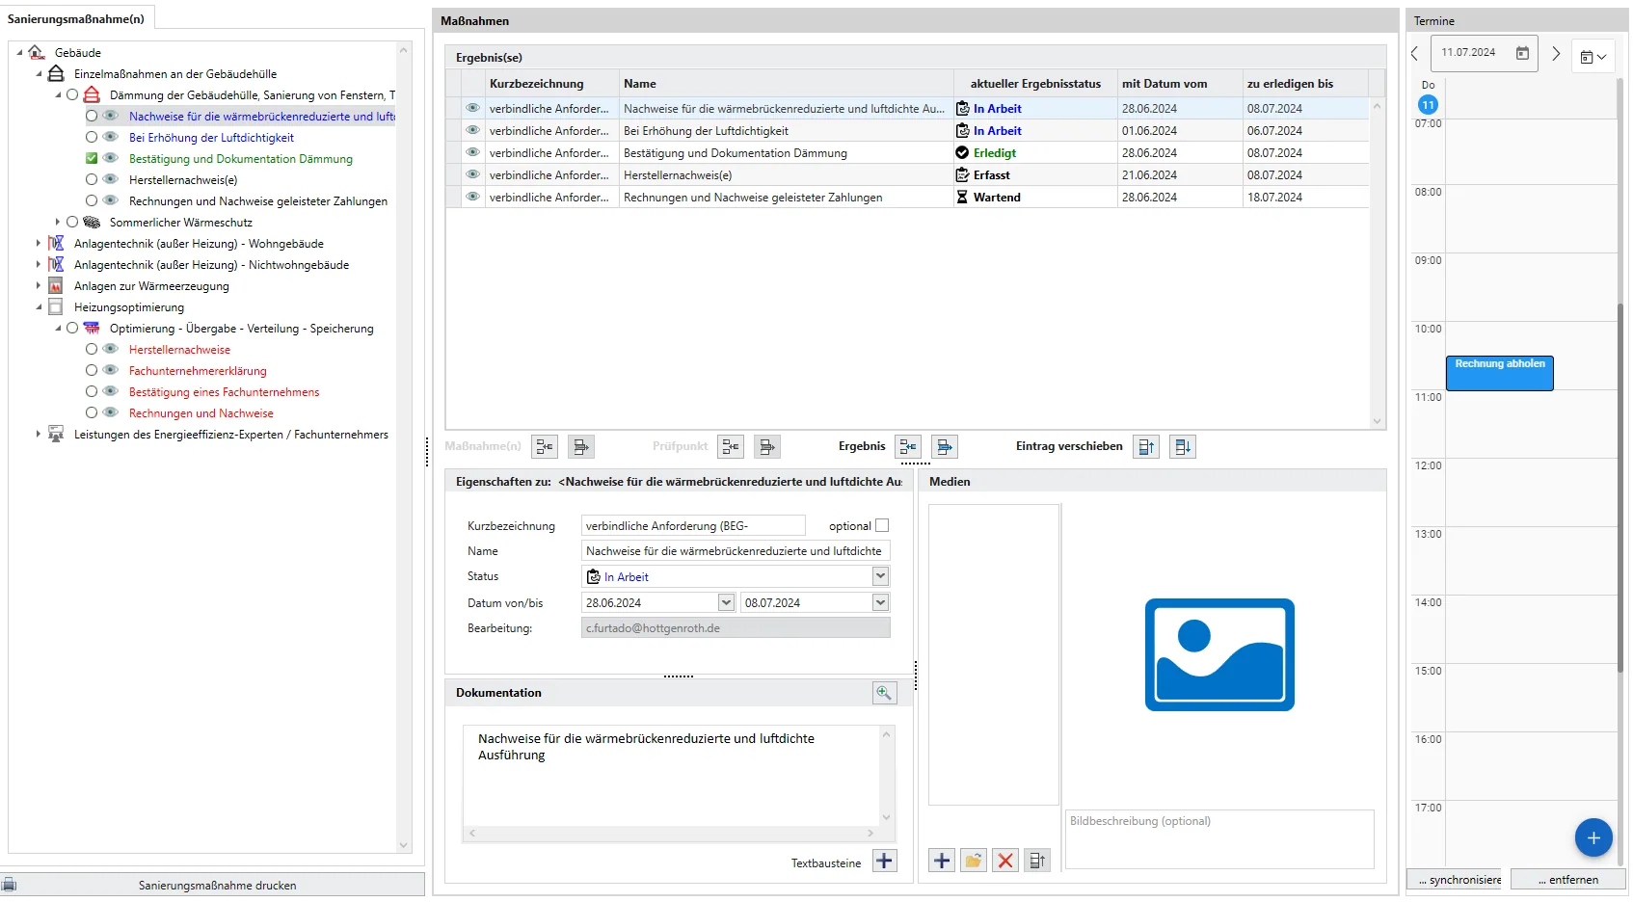Screen dimensions: 1633x902
Task: Click the move entry up icon
Action: (1145, 447)
